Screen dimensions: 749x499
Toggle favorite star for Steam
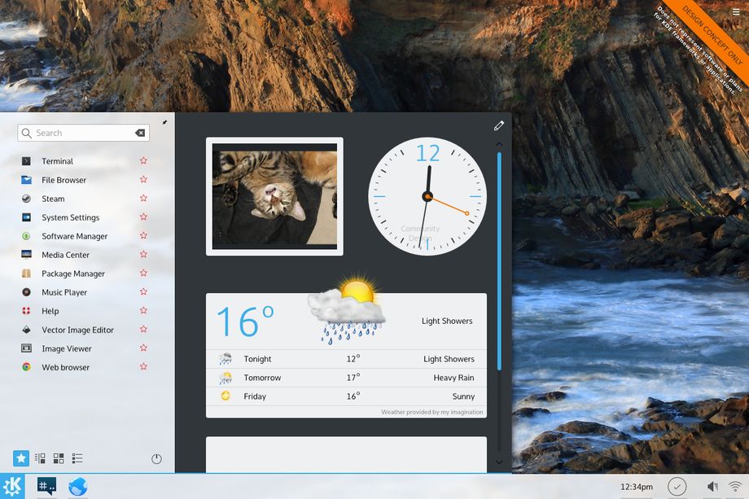tap(143, 198)
